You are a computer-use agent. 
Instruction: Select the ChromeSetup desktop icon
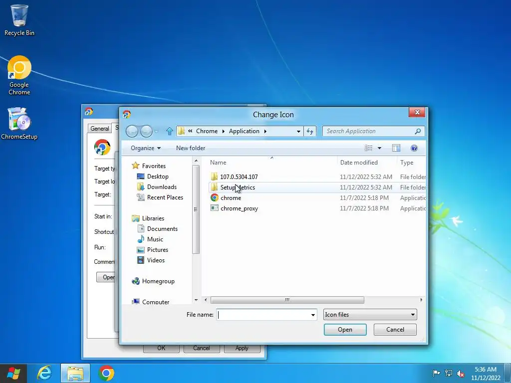[x=19, y=124]
